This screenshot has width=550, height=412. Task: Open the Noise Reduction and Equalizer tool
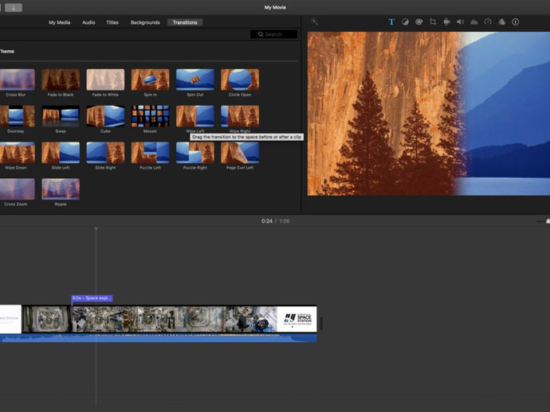click(x=474, y=22)
